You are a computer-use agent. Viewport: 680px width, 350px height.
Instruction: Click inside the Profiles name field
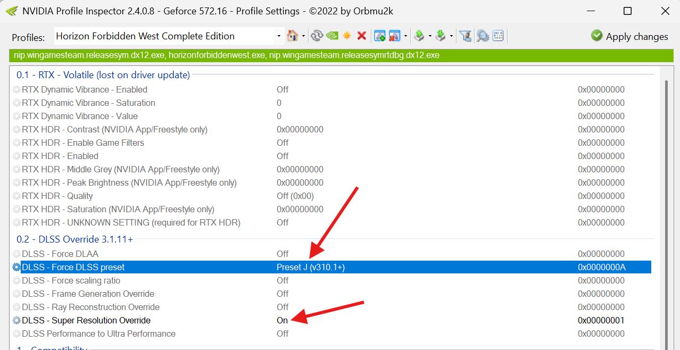click(x=164, y=36)
